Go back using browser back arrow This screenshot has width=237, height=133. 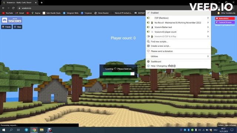3,8
